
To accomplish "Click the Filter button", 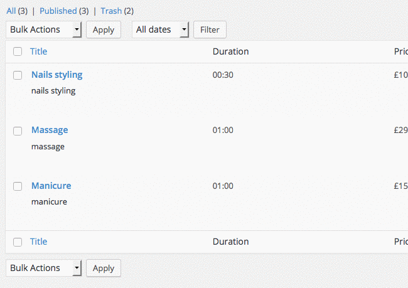I will click(210, 29).
